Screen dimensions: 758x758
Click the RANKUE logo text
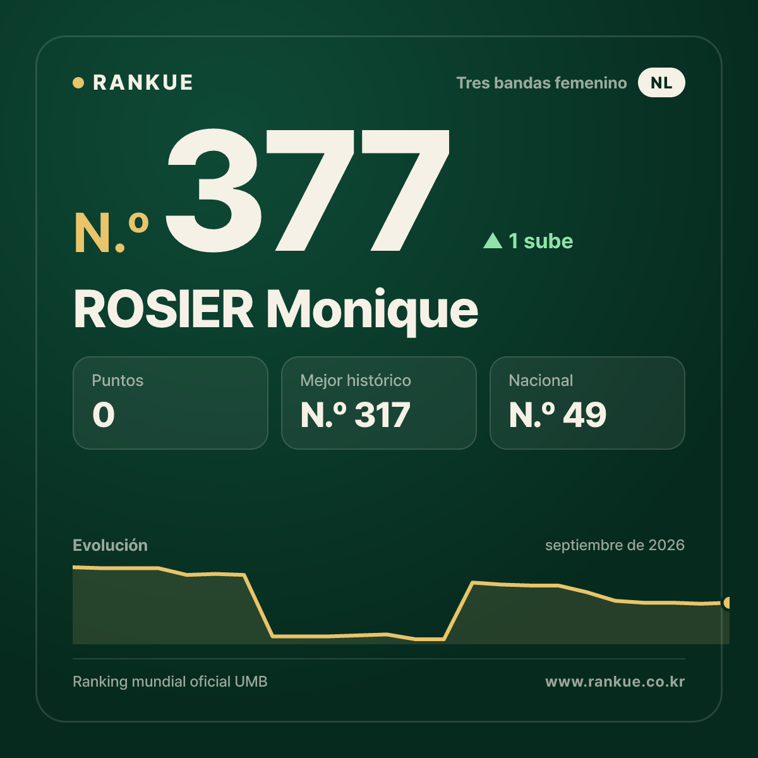pyautogui.click(x=143, y=83)
